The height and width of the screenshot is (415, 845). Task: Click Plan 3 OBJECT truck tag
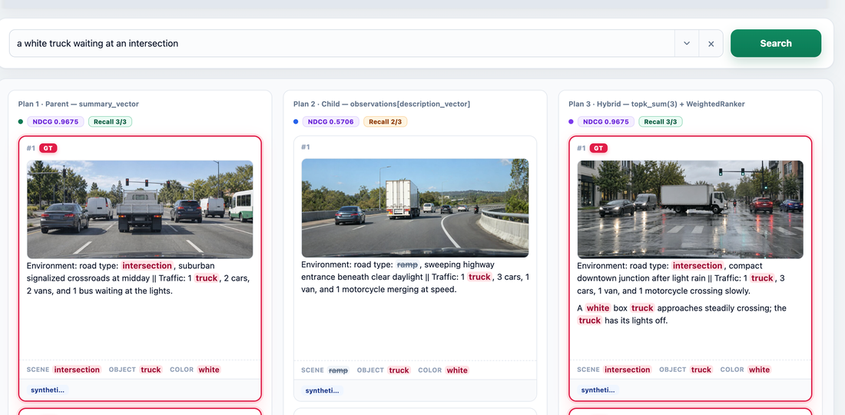701,370
